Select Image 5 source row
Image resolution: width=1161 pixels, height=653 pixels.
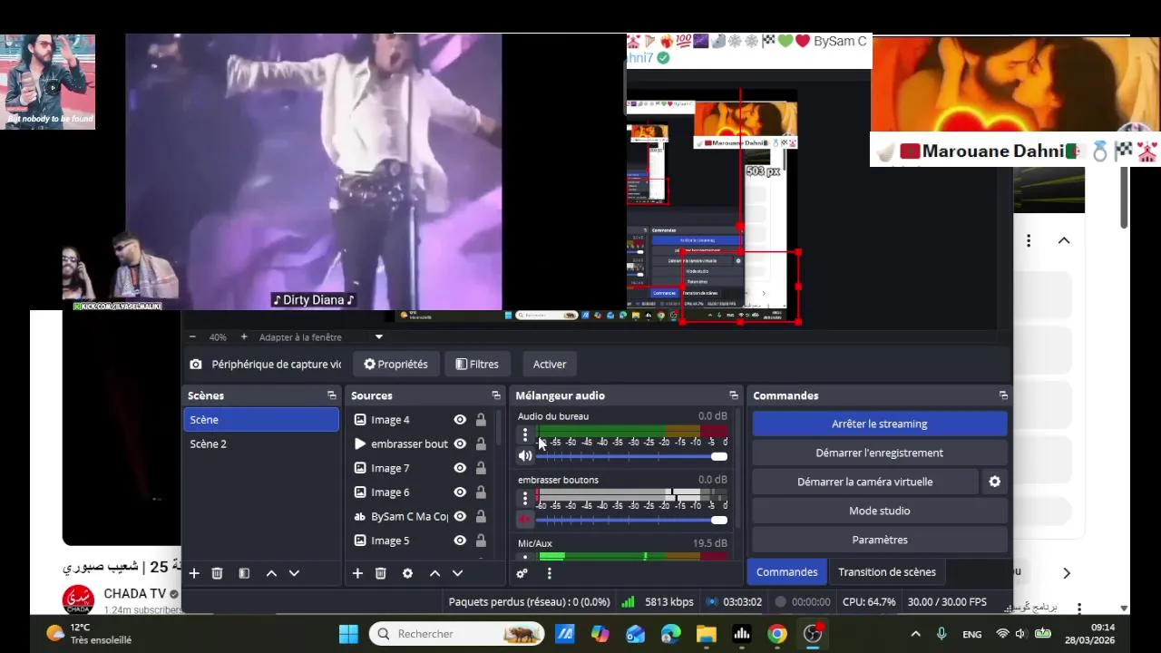pos(421,541)
